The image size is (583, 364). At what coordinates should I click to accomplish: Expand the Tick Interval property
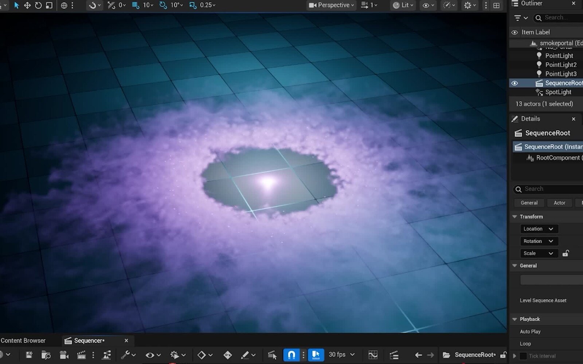(514, 356)
